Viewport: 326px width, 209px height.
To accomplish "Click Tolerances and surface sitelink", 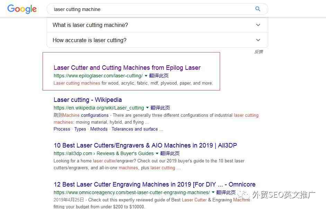I will (x=135, y=129).
